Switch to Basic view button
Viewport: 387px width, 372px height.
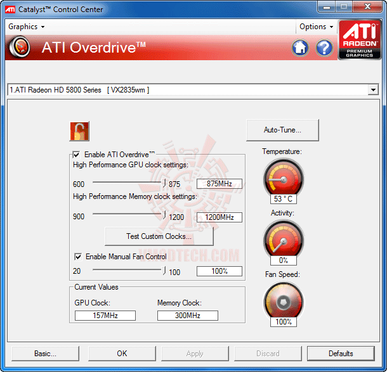click(46, 354)
